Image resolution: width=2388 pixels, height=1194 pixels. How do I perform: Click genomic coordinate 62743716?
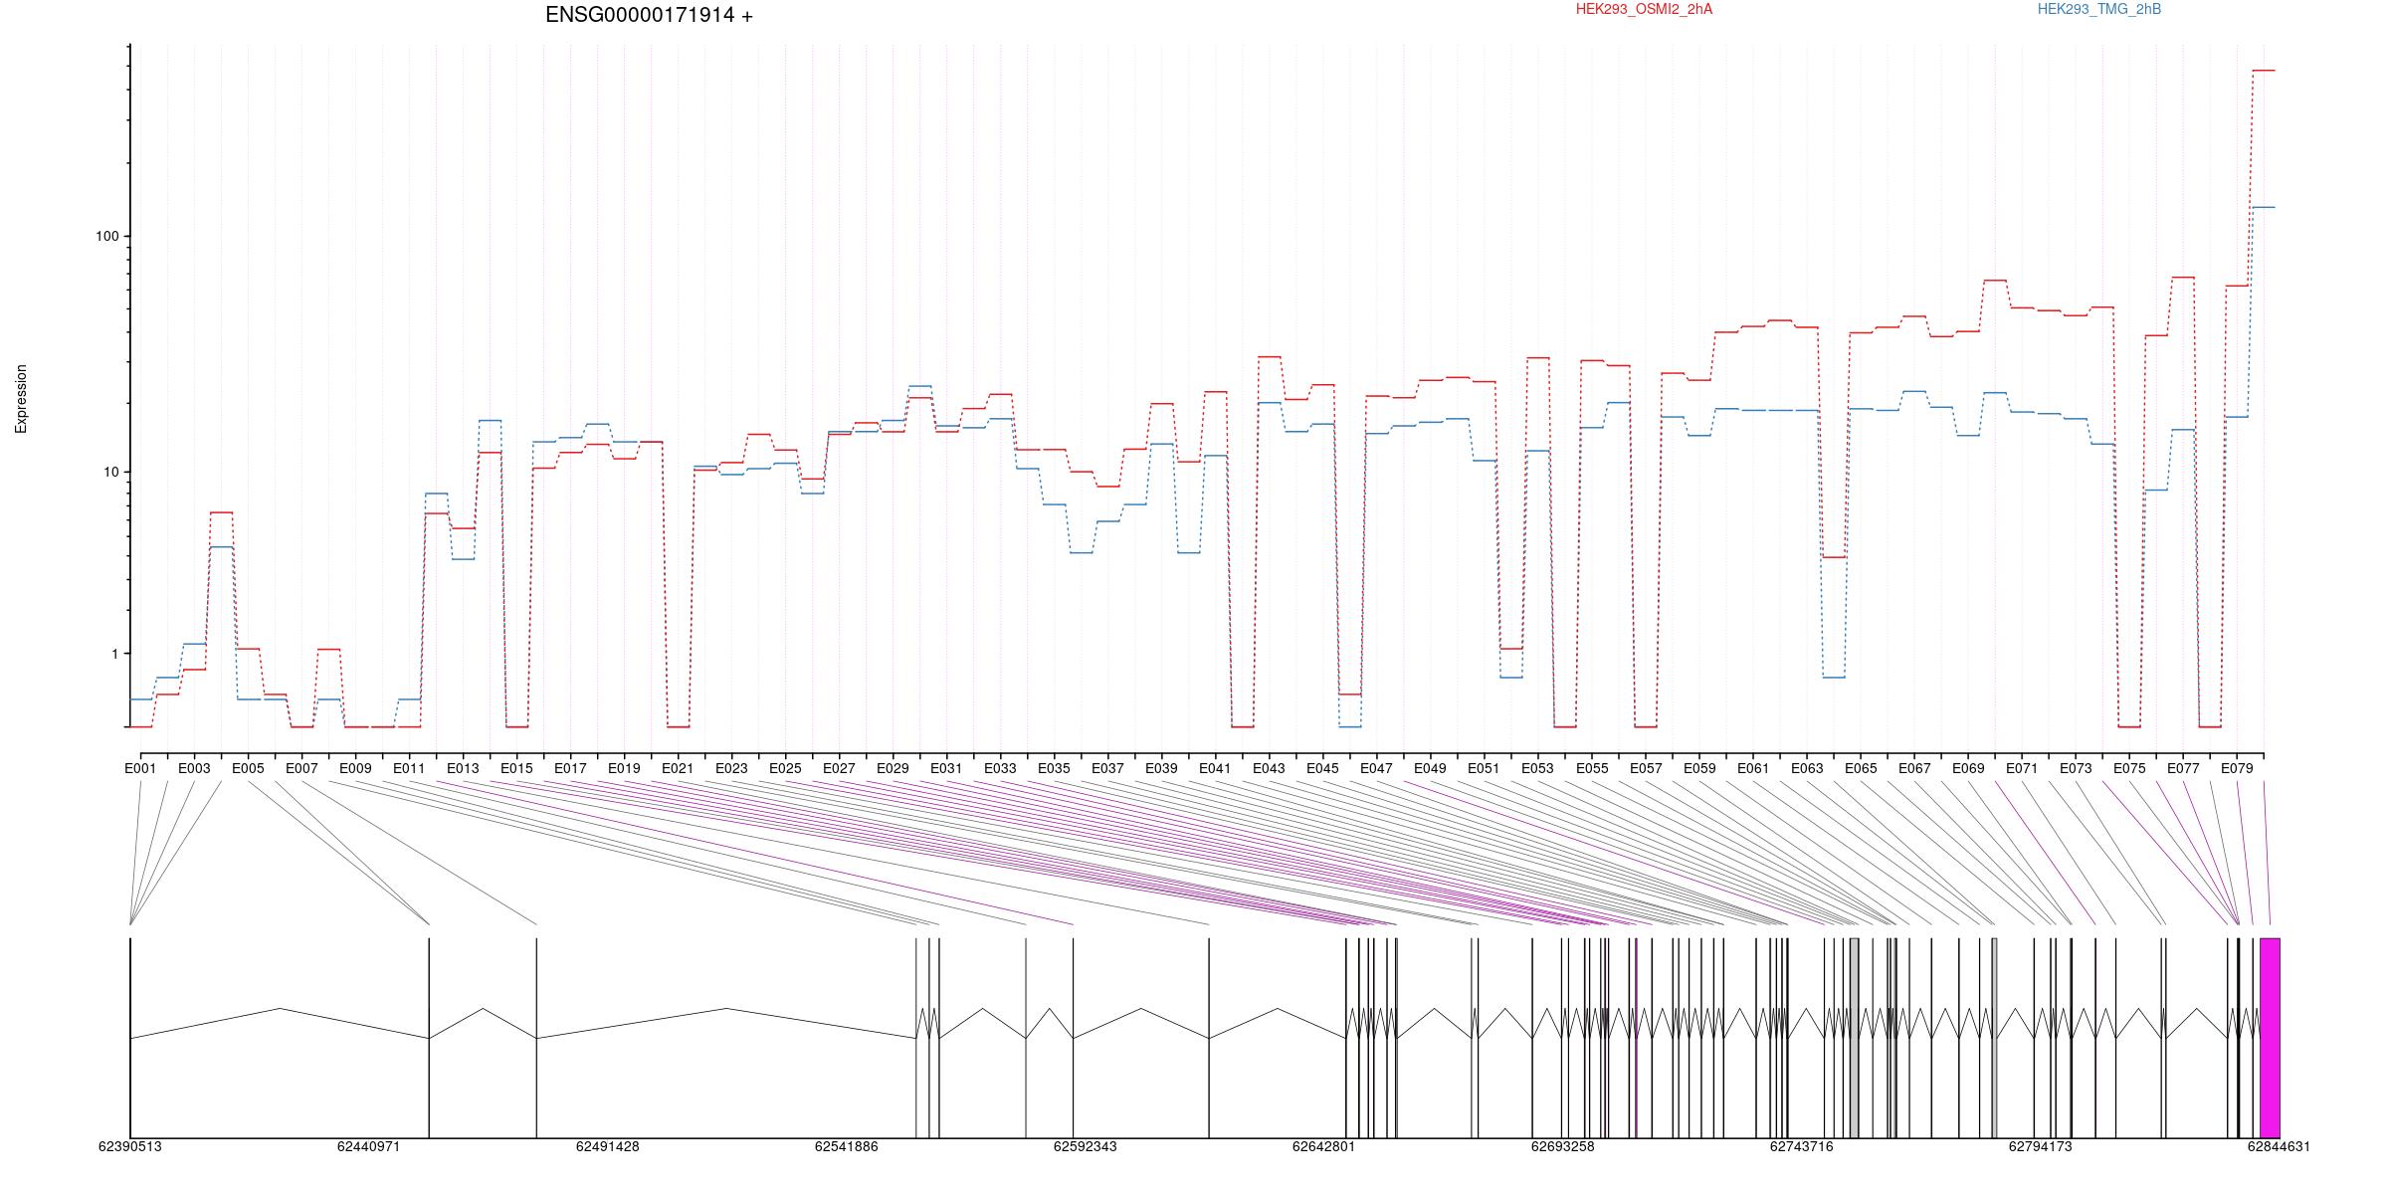click(1801, 1146)
